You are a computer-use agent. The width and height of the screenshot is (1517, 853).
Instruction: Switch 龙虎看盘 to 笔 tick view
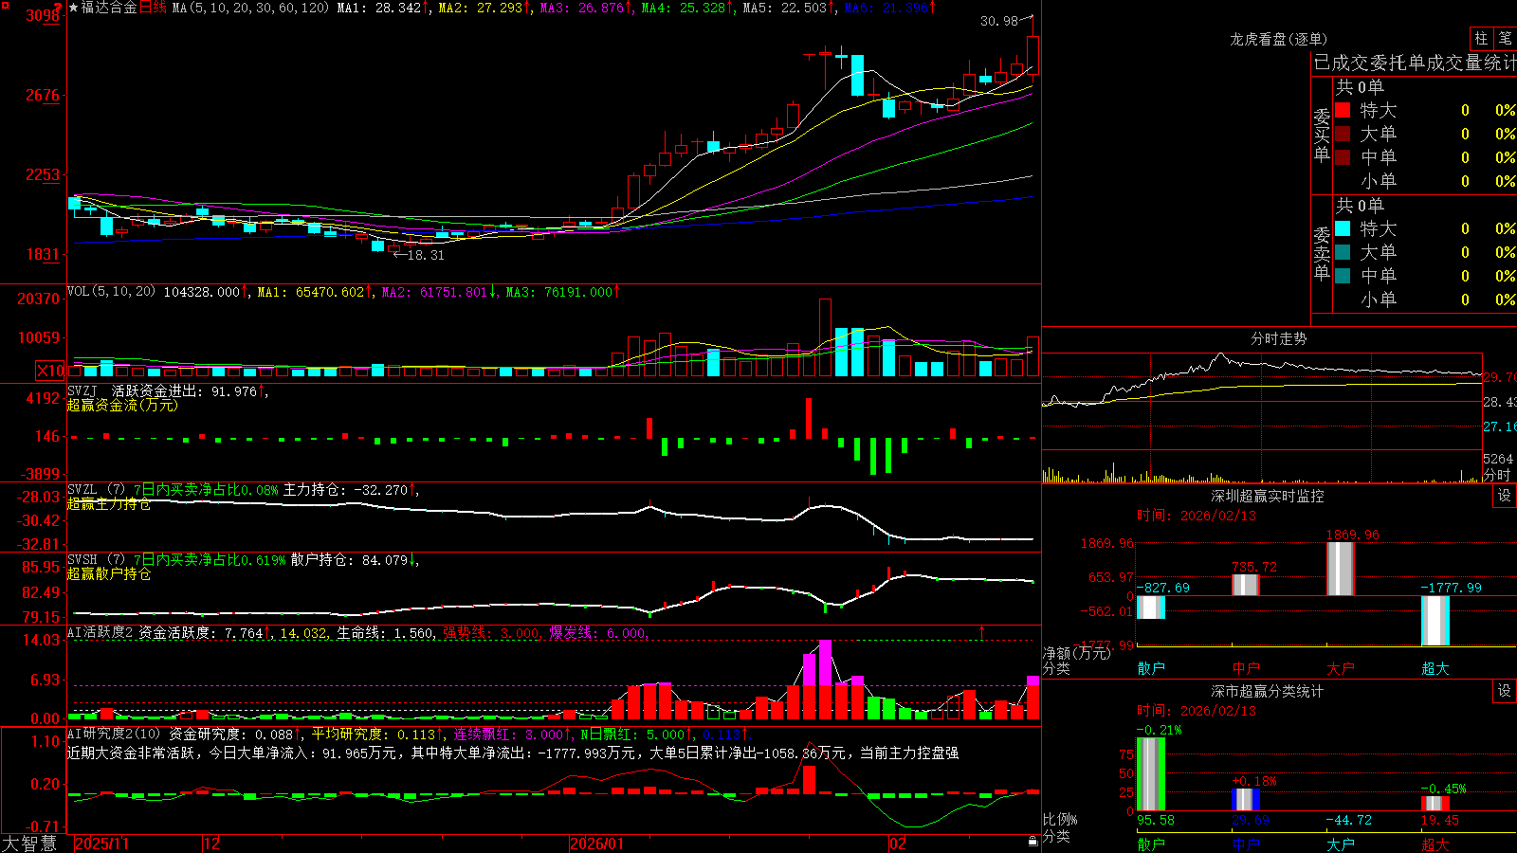1505,39
